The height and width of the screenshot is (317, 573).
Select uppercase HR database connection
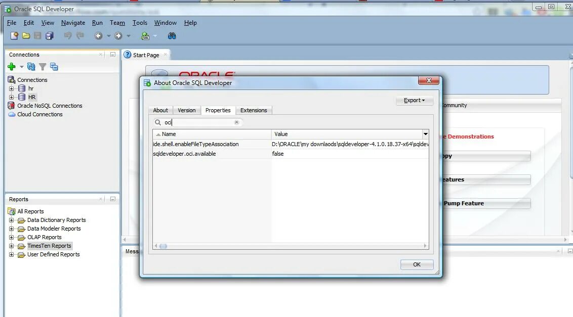point(32,97)
